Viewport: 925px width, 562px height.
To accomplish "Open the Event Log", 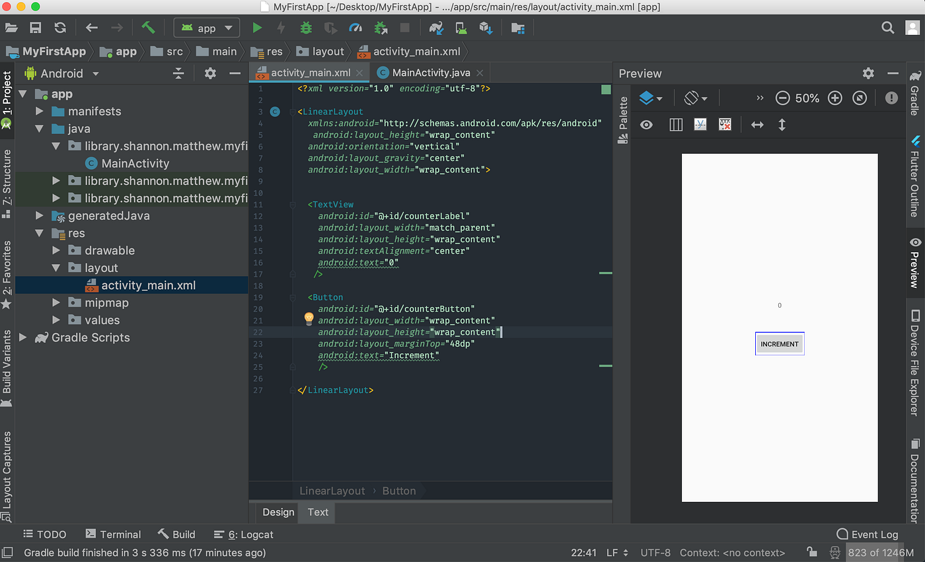I will [868, 534].
